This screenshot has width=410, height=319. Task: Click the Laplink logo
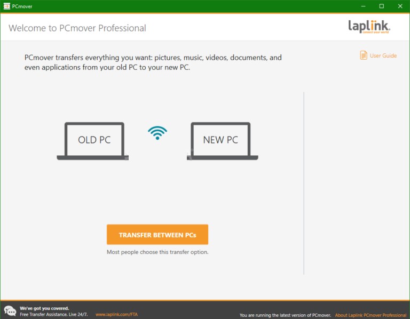click(x=369, y=27)
